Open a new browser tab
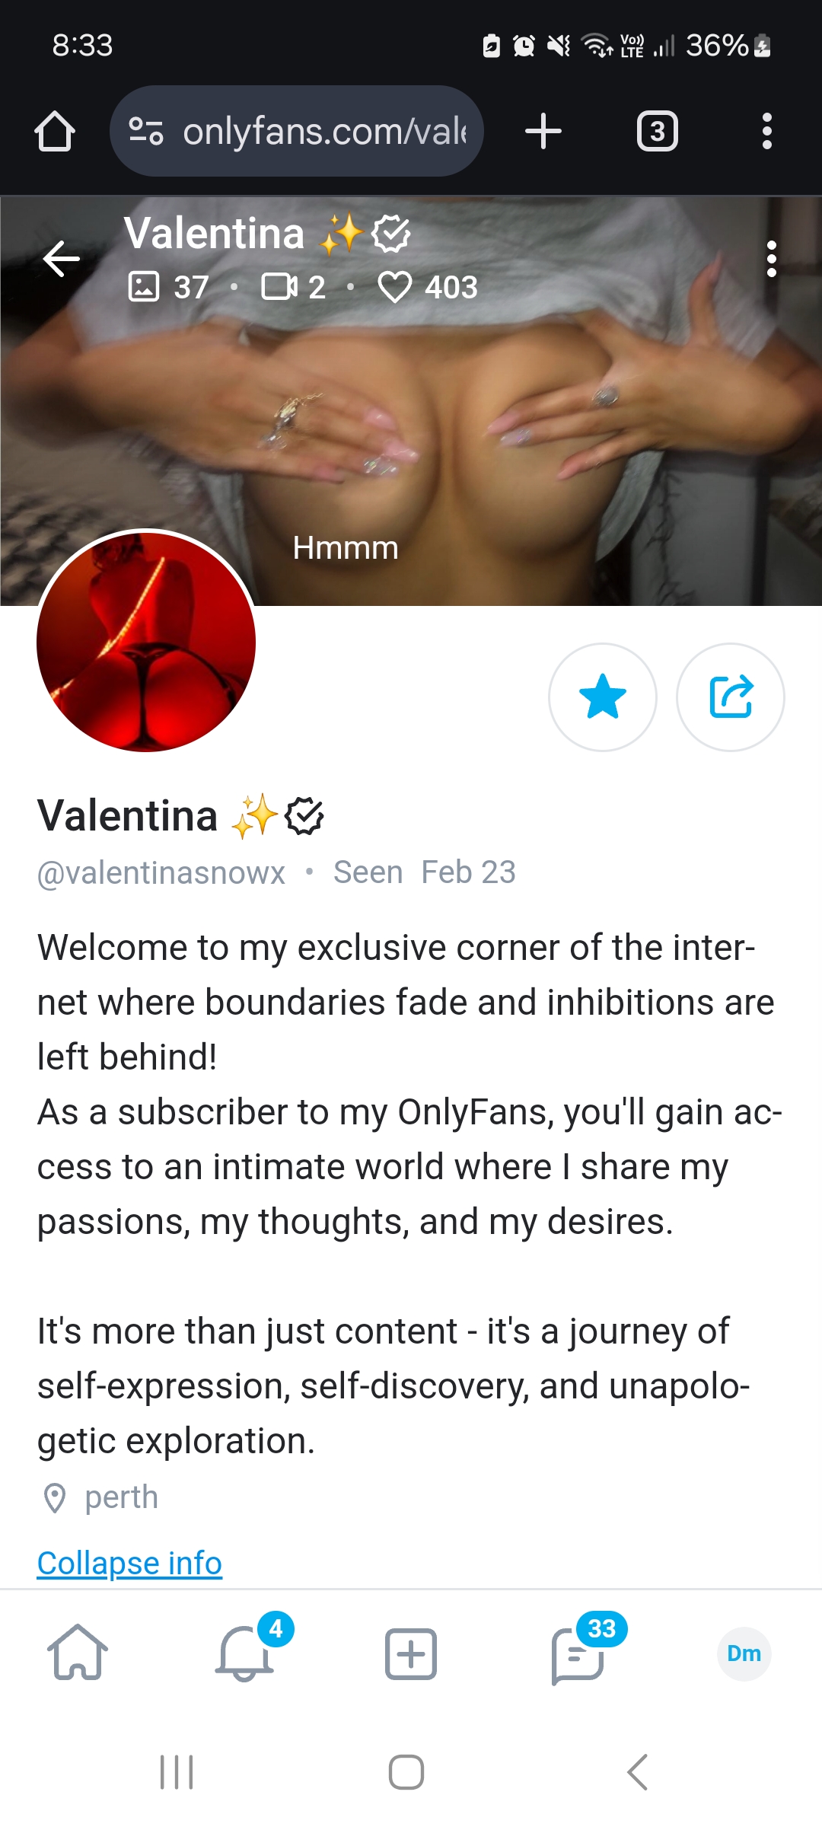Viewport: 822px width, 1827px height. (x=543, y=131)
